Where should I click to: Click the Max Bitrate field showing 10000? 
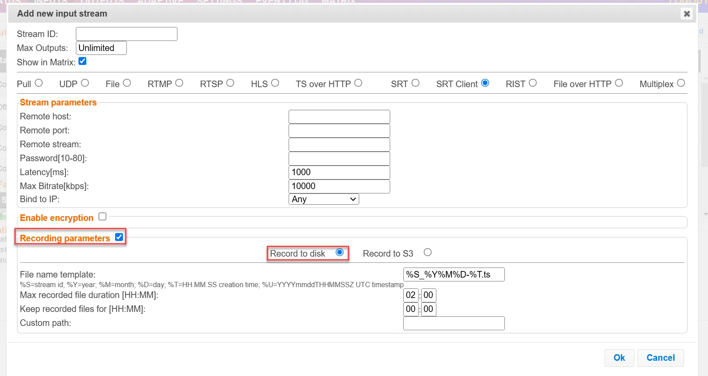(x=339, y=186)
